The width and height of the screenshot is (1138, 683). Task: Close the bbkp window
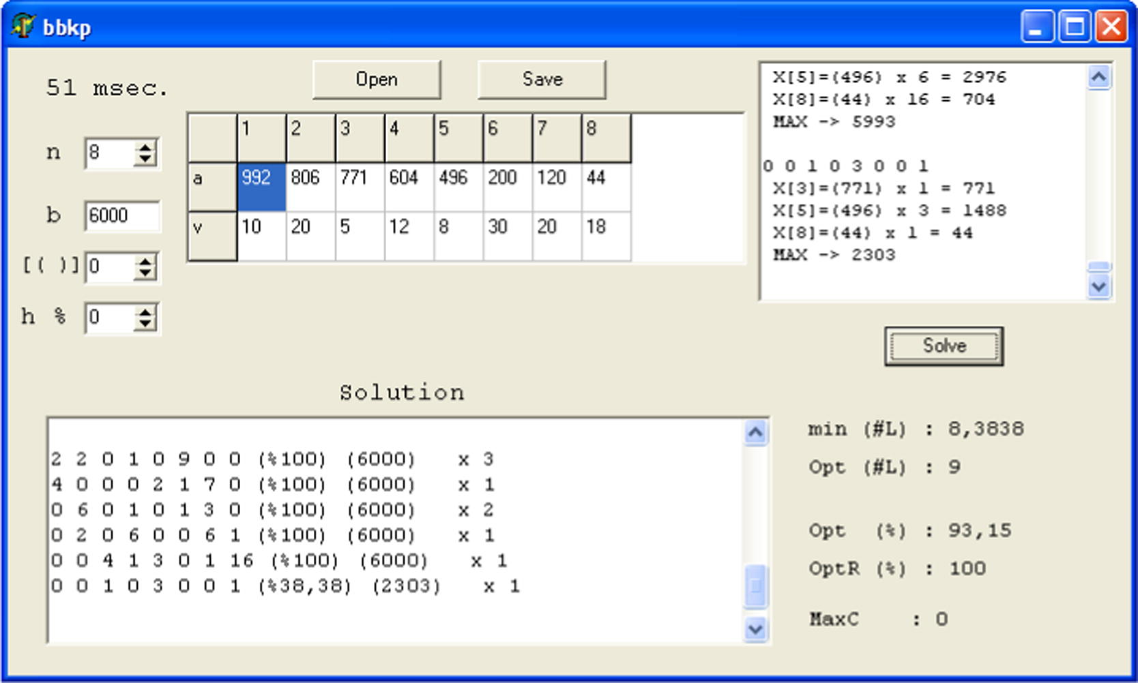(1112, 27)
